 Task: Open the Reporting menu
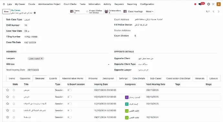tap(132, 4)
